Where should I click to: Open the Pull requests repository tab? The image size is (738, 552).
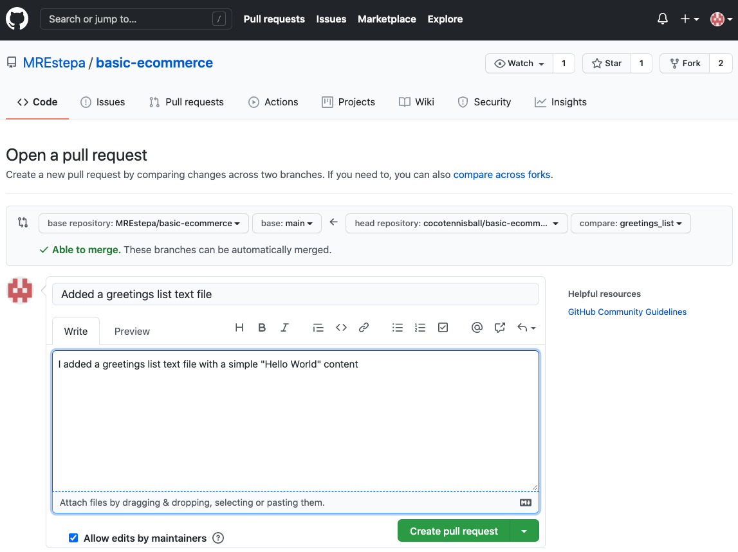tap(187, 102)
